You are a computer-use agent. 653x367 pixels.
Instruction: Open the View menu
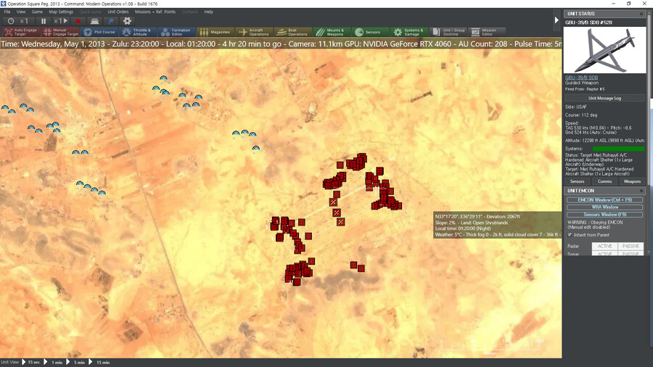coord(21,12)
